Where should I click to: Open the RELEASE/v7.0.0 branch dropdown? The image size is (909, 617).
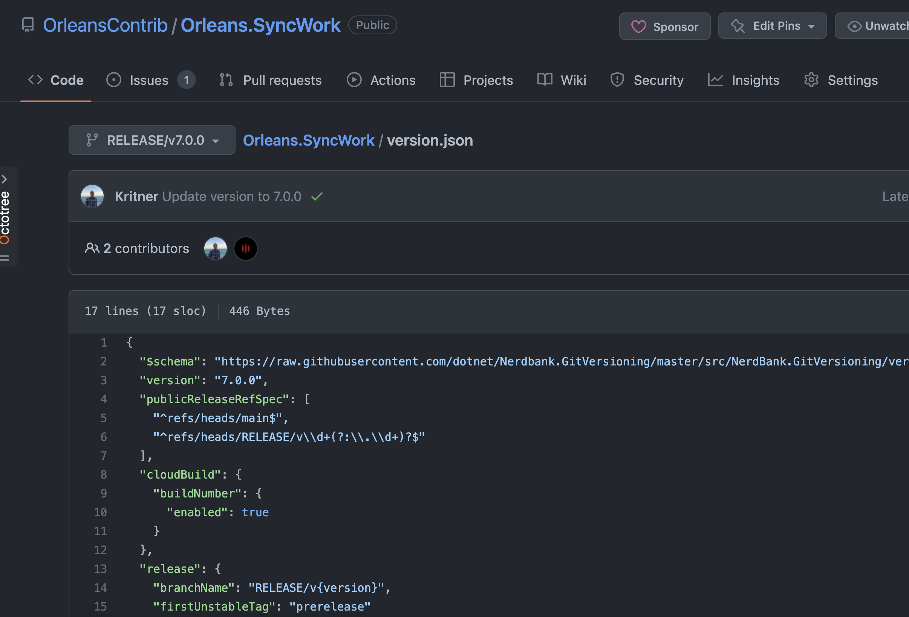point(152,140)
